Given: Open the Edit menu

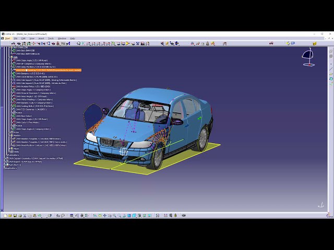Looking at the screenshot, I should 23,39.
